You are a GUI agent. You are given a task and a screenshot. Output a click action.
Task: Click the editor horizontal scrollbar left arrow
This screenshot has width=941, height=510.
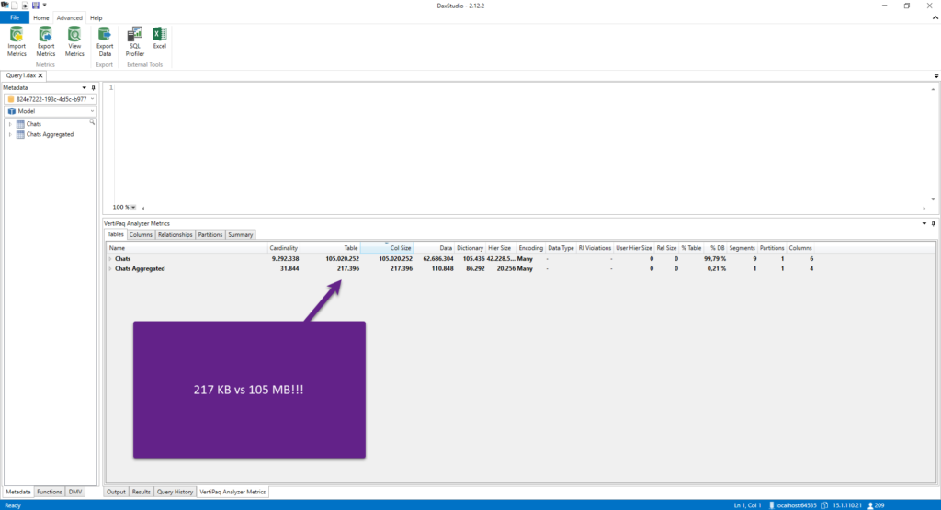(x=142, y=208)
